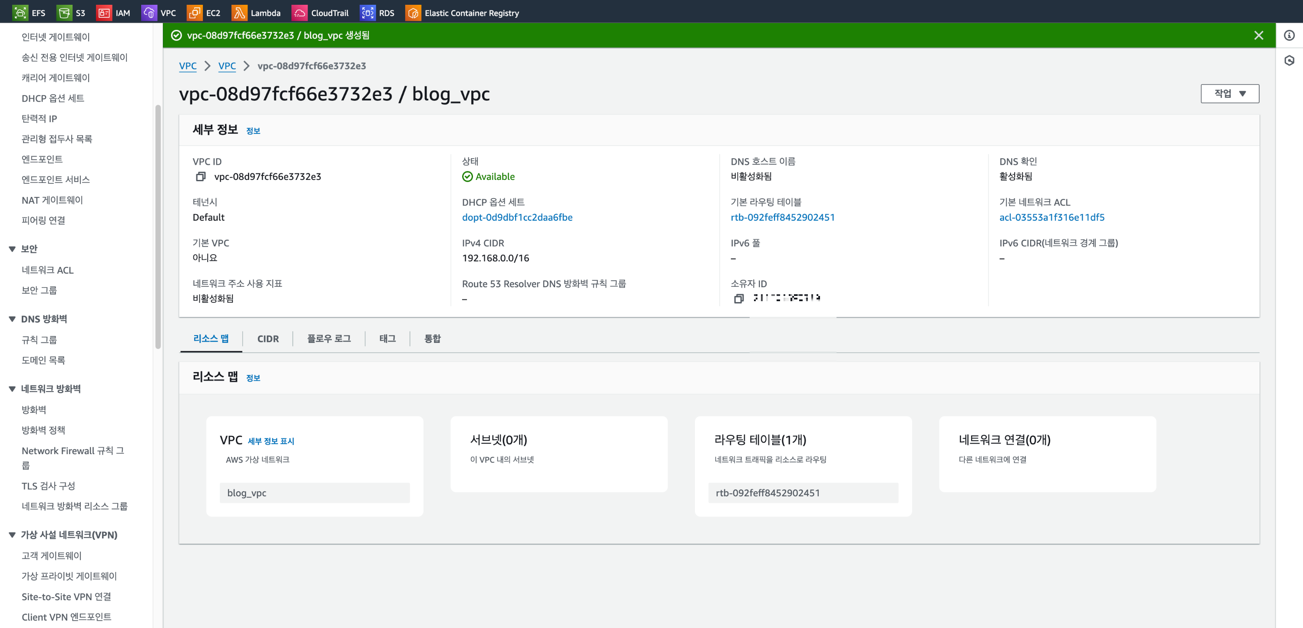
Task: Open the 작업 actions dropdown
Action: coord(1229,93)
